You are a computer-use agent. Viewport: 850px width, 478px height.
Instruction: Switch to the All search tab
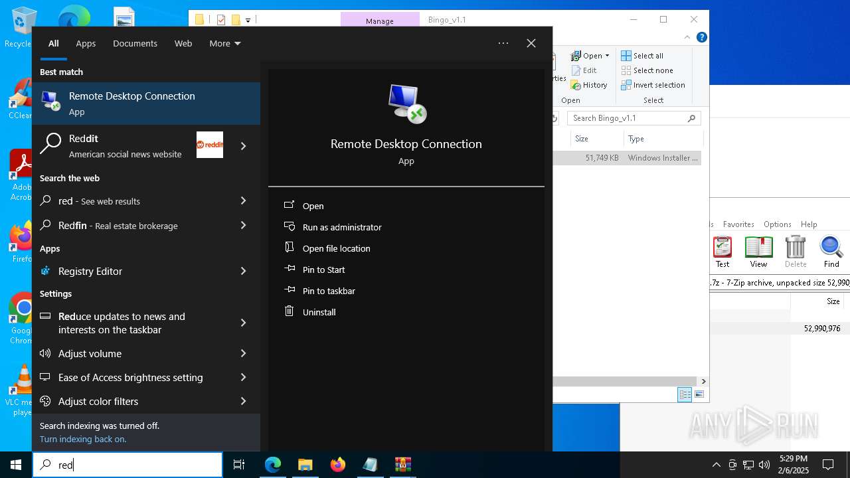54,43
